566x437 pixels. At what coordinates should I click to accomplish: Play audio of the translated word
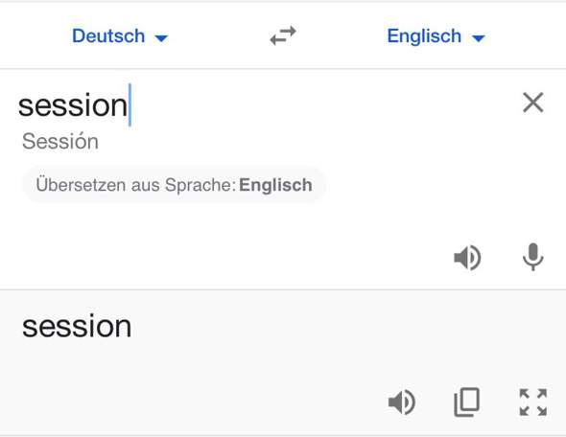[x=401, y=402]
